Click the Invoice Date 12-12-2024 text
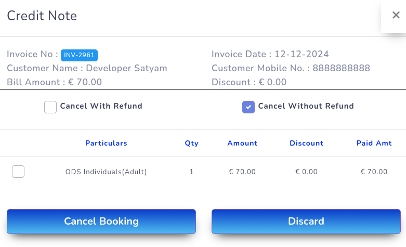 click(x=270, y=55)
